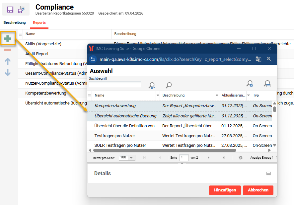Expand the Treffer pro Seite dropdown
This screenshot has width=294, height=205.
[131, 158]
